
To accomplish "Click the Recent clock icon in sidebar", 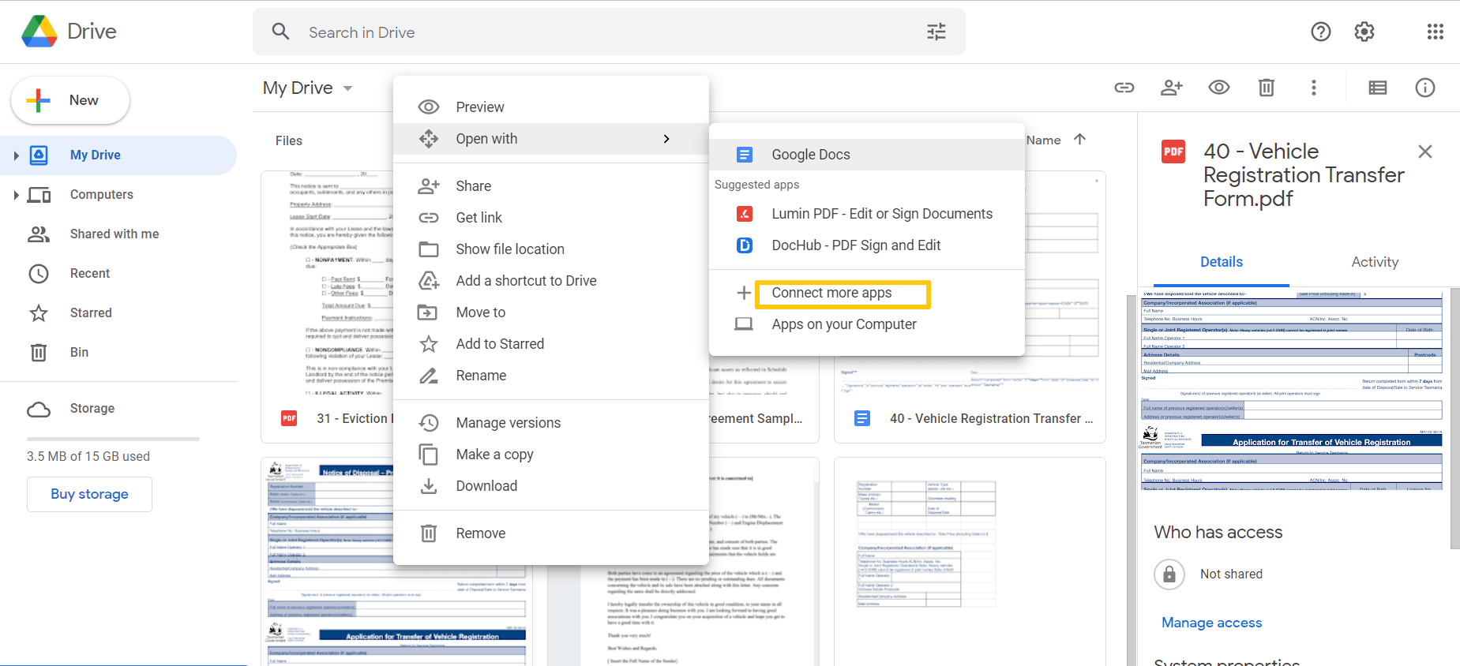I will (39, 274).
